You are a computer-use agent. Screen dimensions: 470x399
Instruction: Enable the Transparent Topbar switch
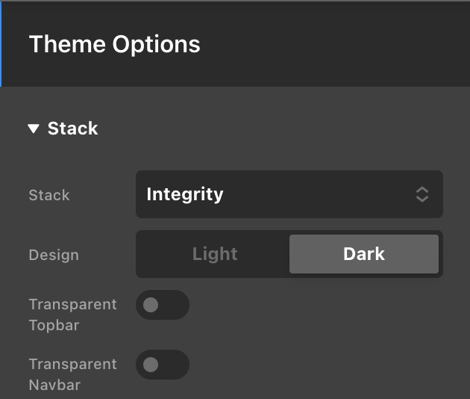163,305
